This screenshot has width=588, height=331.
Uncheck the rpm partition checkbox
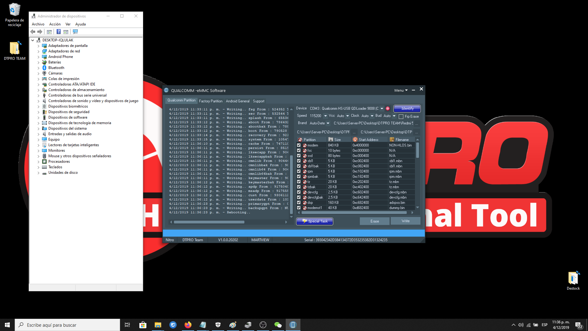coord(299,171)
